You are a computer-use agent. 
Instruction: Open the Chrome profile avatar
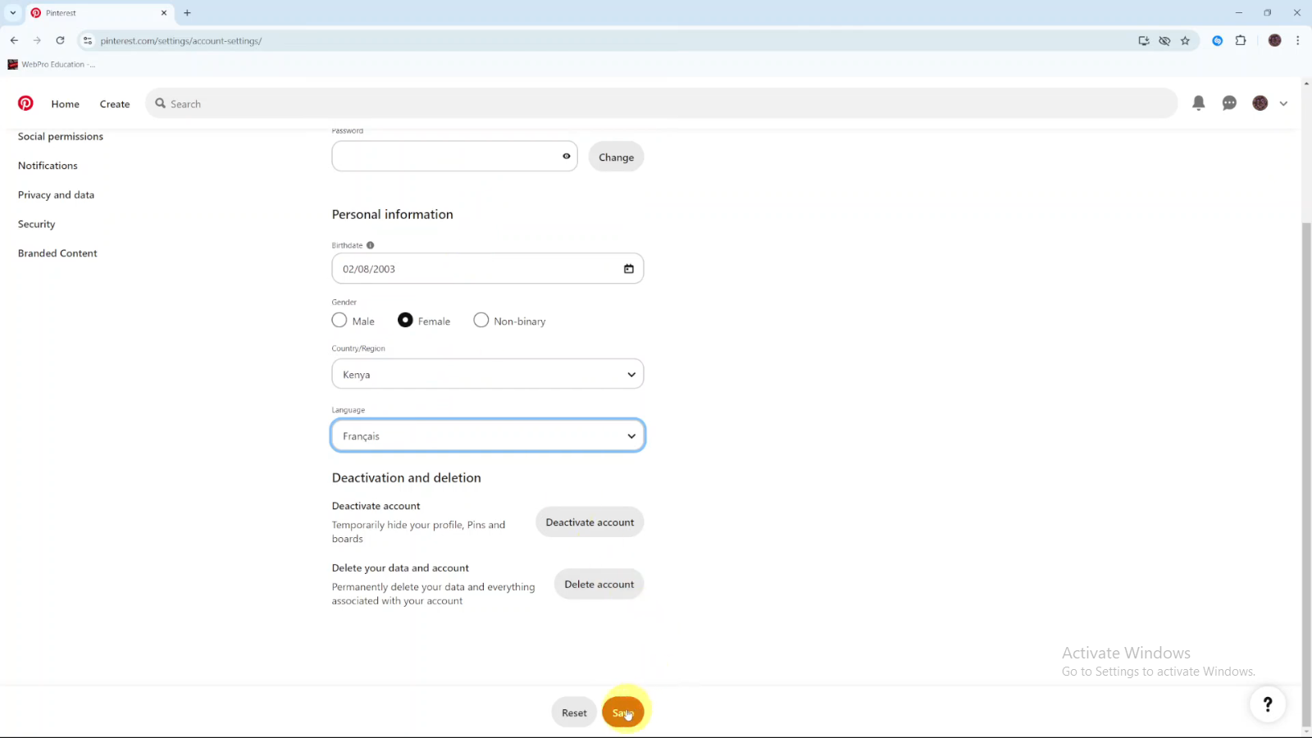click(x=1274, y=40)
